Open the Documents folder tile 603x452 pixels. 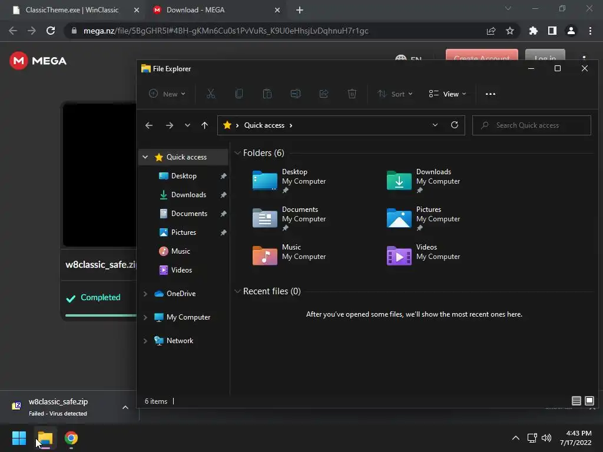(x=289, y=218)
